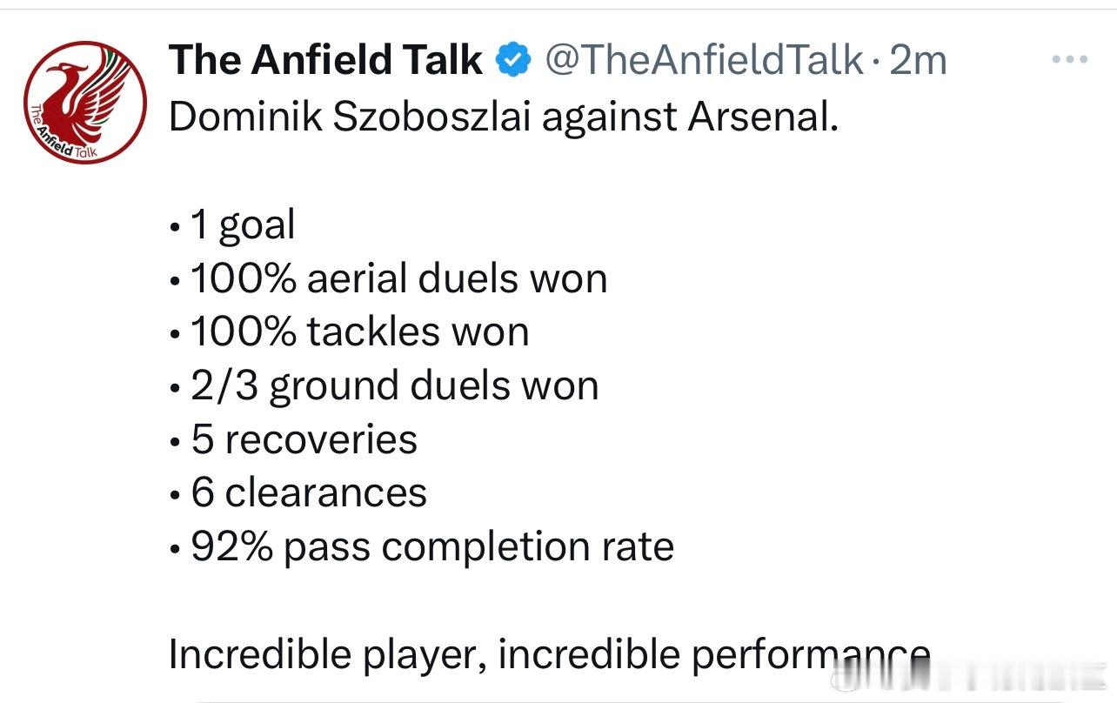
Task: Select the 6 clearances line
Action: click(298, 492)
